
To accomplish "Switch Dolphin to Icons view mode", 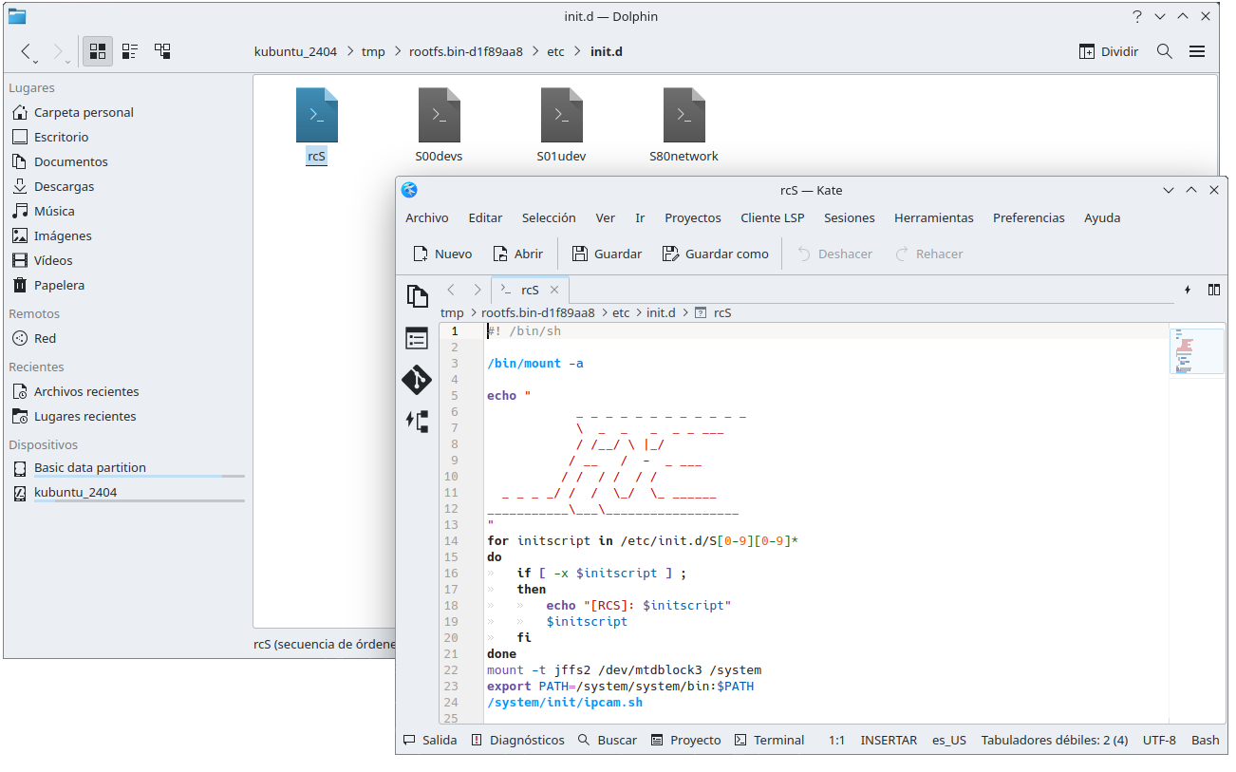I will coord(97,51).
